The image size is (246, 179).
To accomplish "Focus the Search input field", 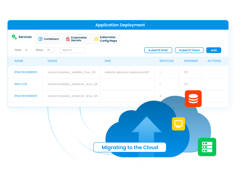I will 72,50.
